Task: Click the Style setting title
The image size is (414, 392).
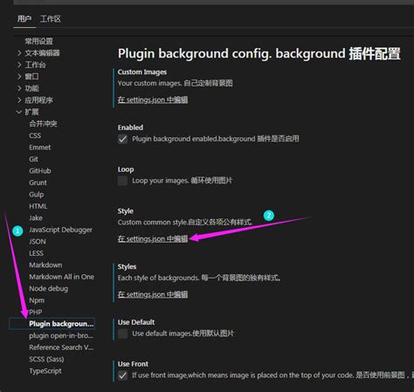Action: point(126,211)
